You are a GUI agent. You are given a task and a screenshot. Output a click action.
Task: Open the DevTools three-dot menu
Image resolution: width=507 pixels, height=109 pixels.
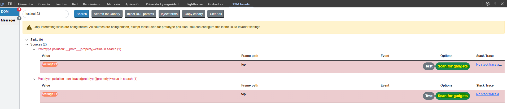pyautogui.click(x=495, y=4)
